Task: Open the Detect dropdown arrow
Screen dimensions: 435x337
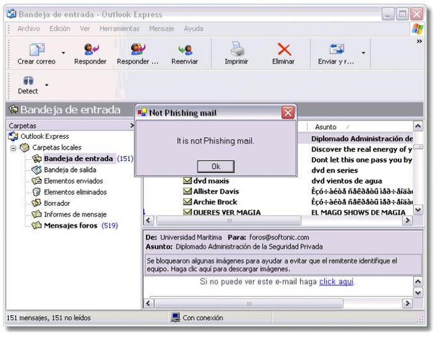Action: pos(47,85)
